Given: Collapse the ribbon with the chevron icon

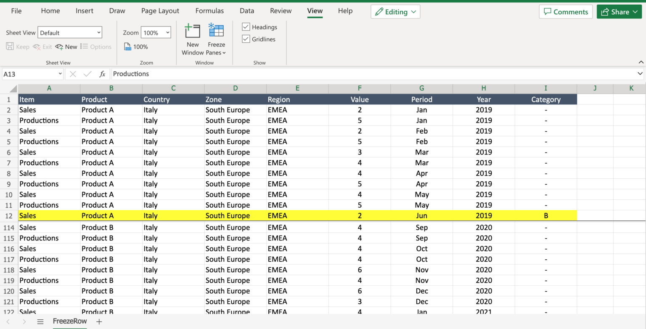Looking at the screenshot, I should click(641, 62).
